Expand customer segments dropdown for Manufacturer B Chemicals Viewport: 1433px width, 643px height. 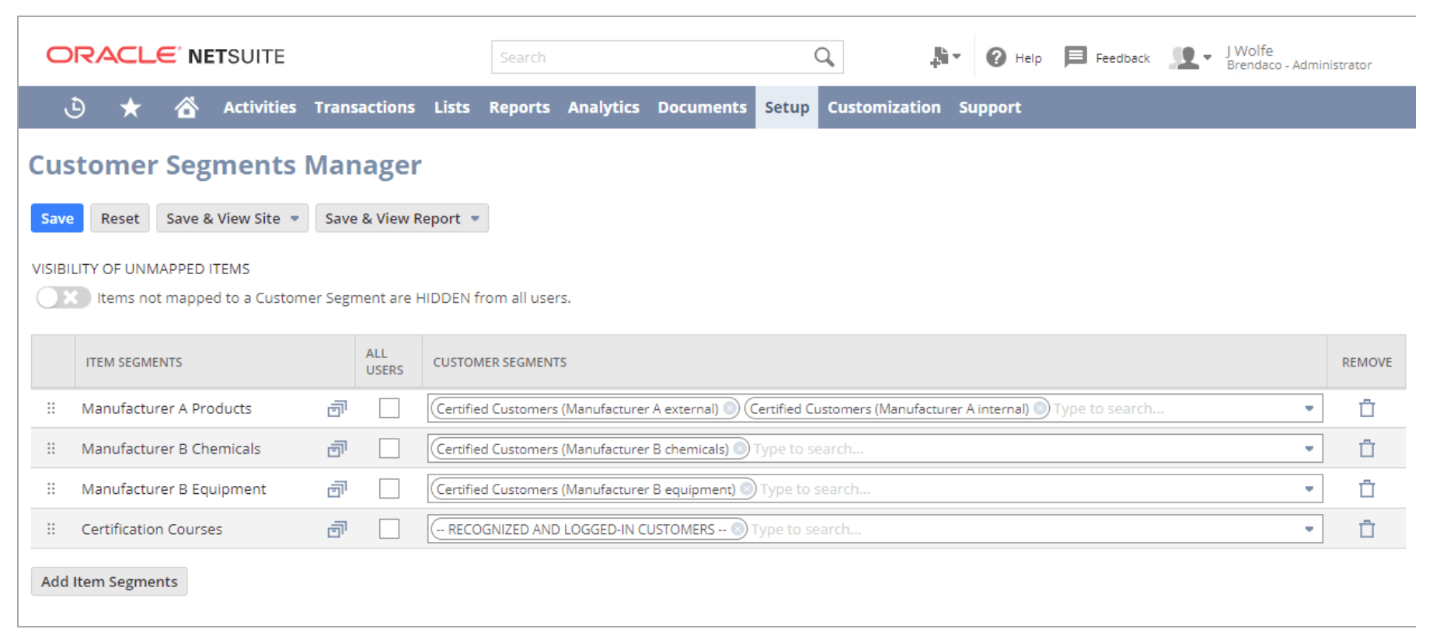coord(1309,449)
